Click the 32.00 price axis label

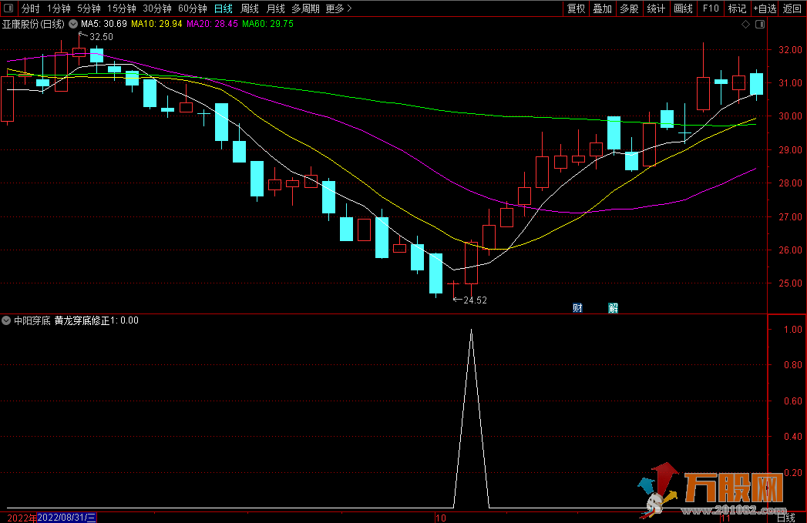tap(790, 50)
